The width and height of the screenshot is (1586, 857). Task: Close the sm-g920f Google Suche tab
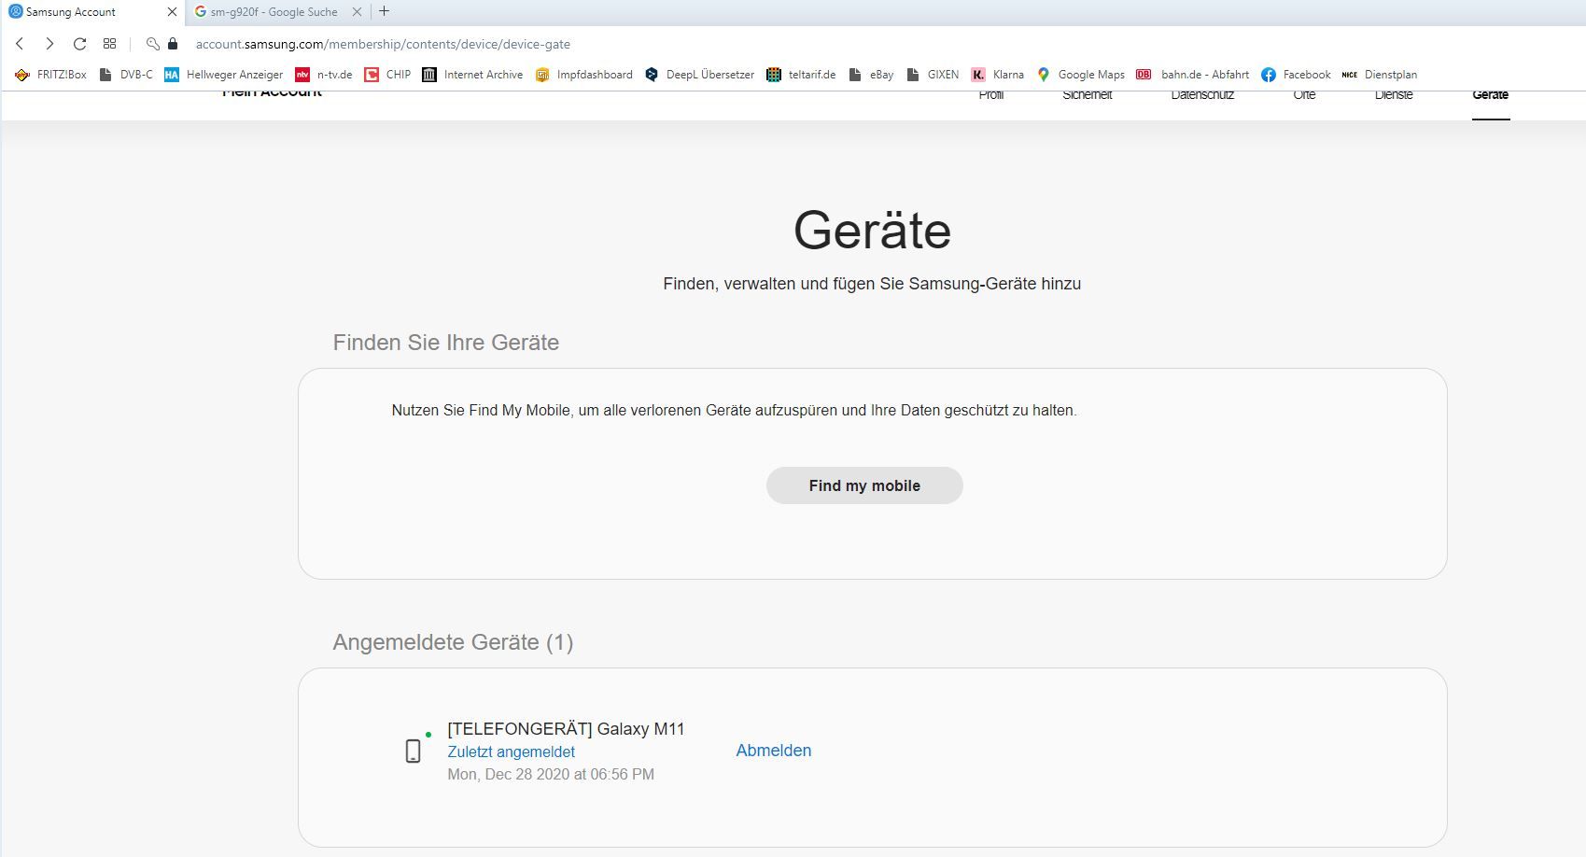pyautogui.click(x=357, y=12)
